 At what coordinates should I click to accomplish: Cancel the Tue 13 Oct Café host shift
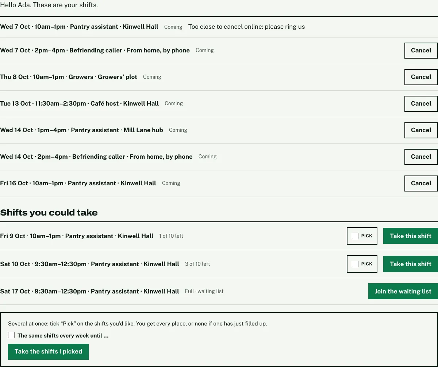click(x=421, y=104)
